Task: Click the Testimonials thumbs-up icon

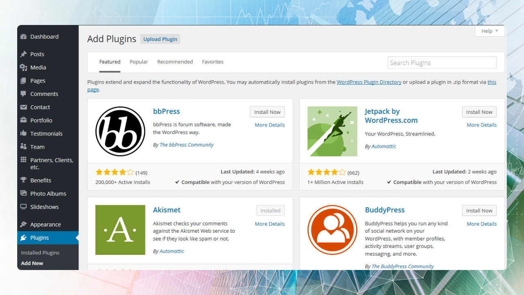Action: pyautogui.click(x=23, y=134)
